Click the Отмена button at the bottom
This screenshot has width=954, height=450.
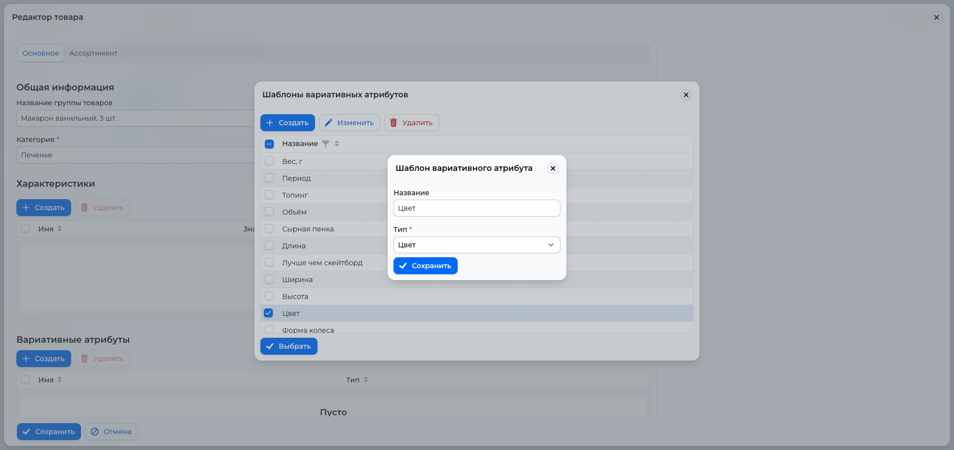click(x=111, y=432)
